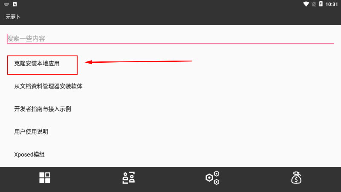
Task: Tap the no-SIM card status icon
Action: tap(314, 4)
